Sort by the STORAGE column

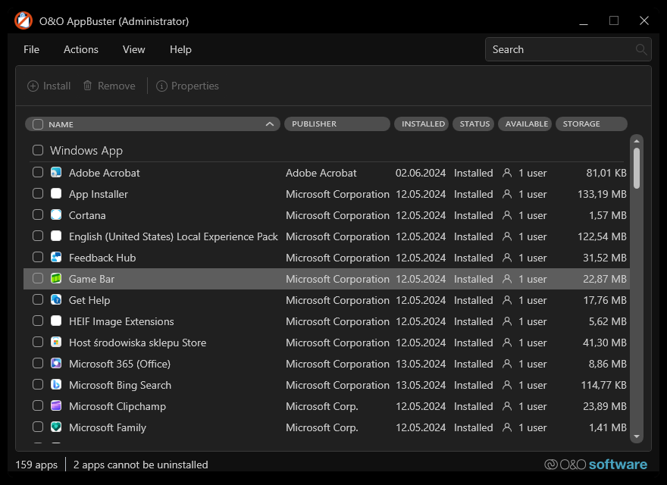pyautogui.click(x=591, y=124)
